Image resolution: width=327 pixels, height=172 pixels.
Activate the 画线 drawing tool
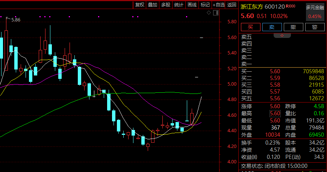click(x=192, y=5)
